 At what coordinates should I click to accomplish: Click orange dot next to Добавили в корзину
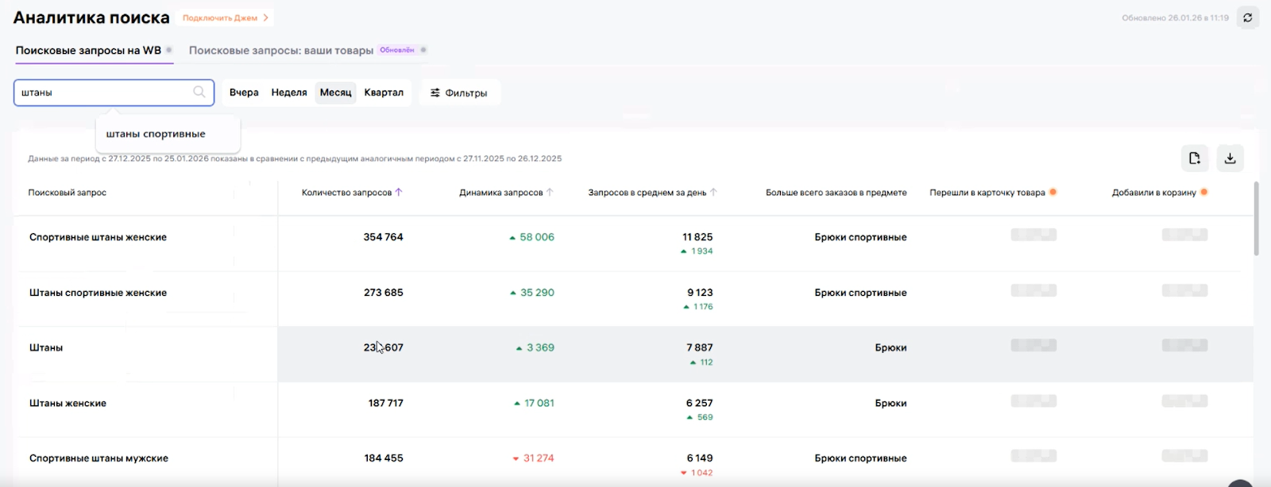point(1204,192)
